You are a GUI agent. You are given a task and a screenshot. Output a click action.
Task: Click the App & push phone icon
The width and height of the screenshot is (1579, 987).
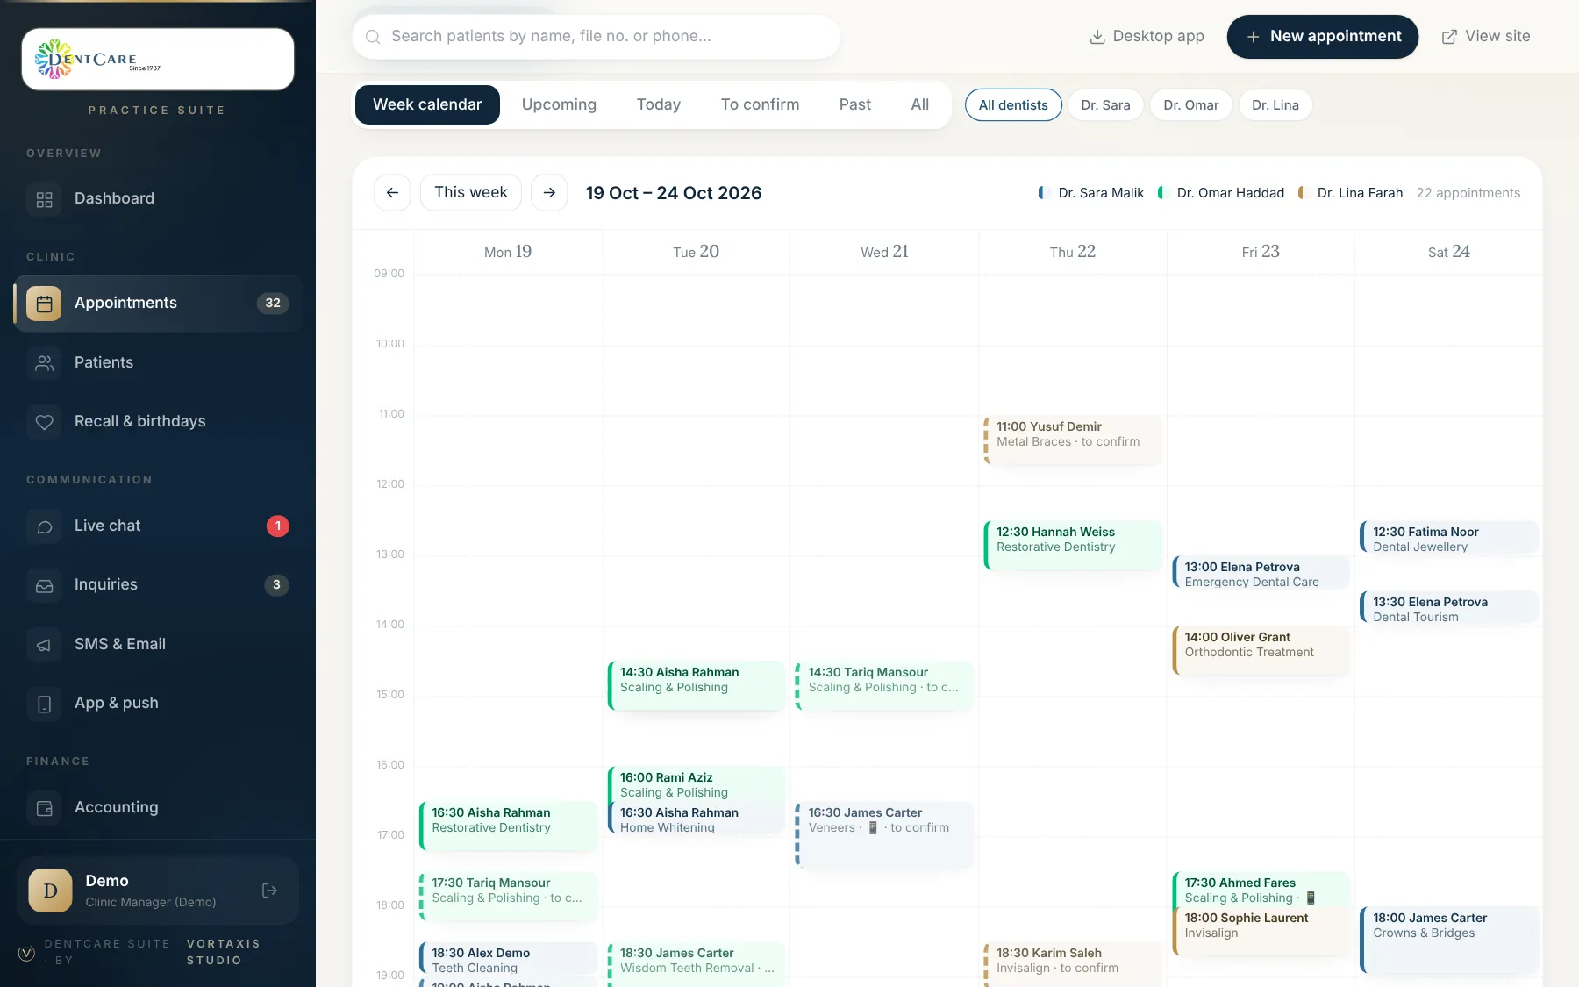[44, 704]
